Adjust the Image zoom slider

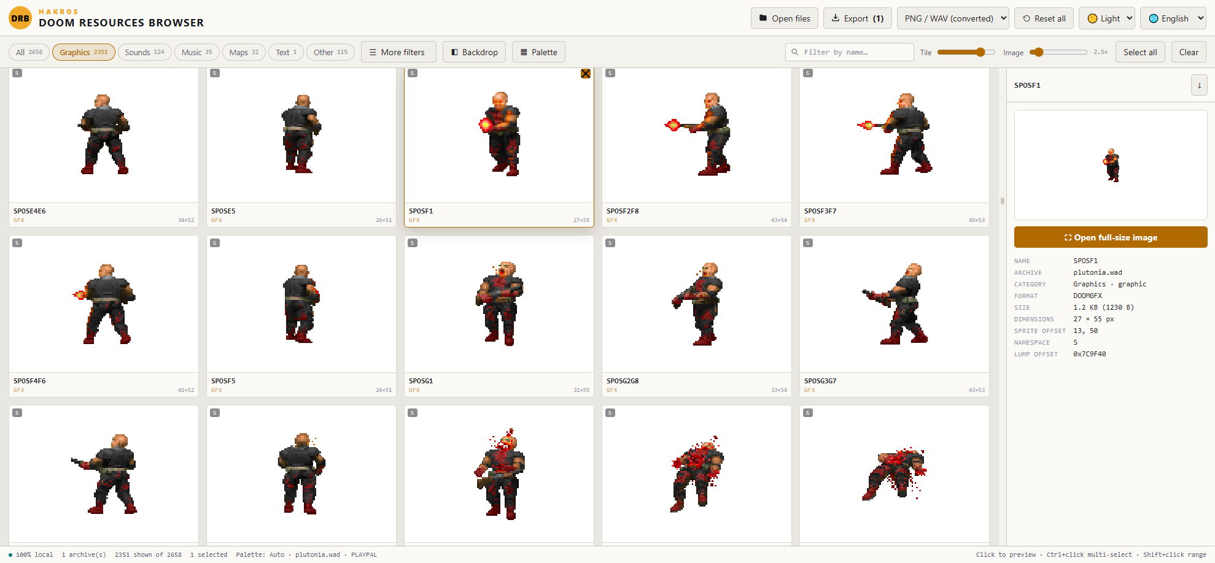pos(1058,52)
